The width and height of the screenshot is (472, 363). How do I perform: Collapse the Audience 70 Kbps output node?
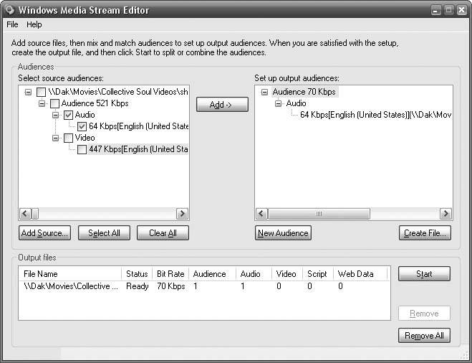265,92
